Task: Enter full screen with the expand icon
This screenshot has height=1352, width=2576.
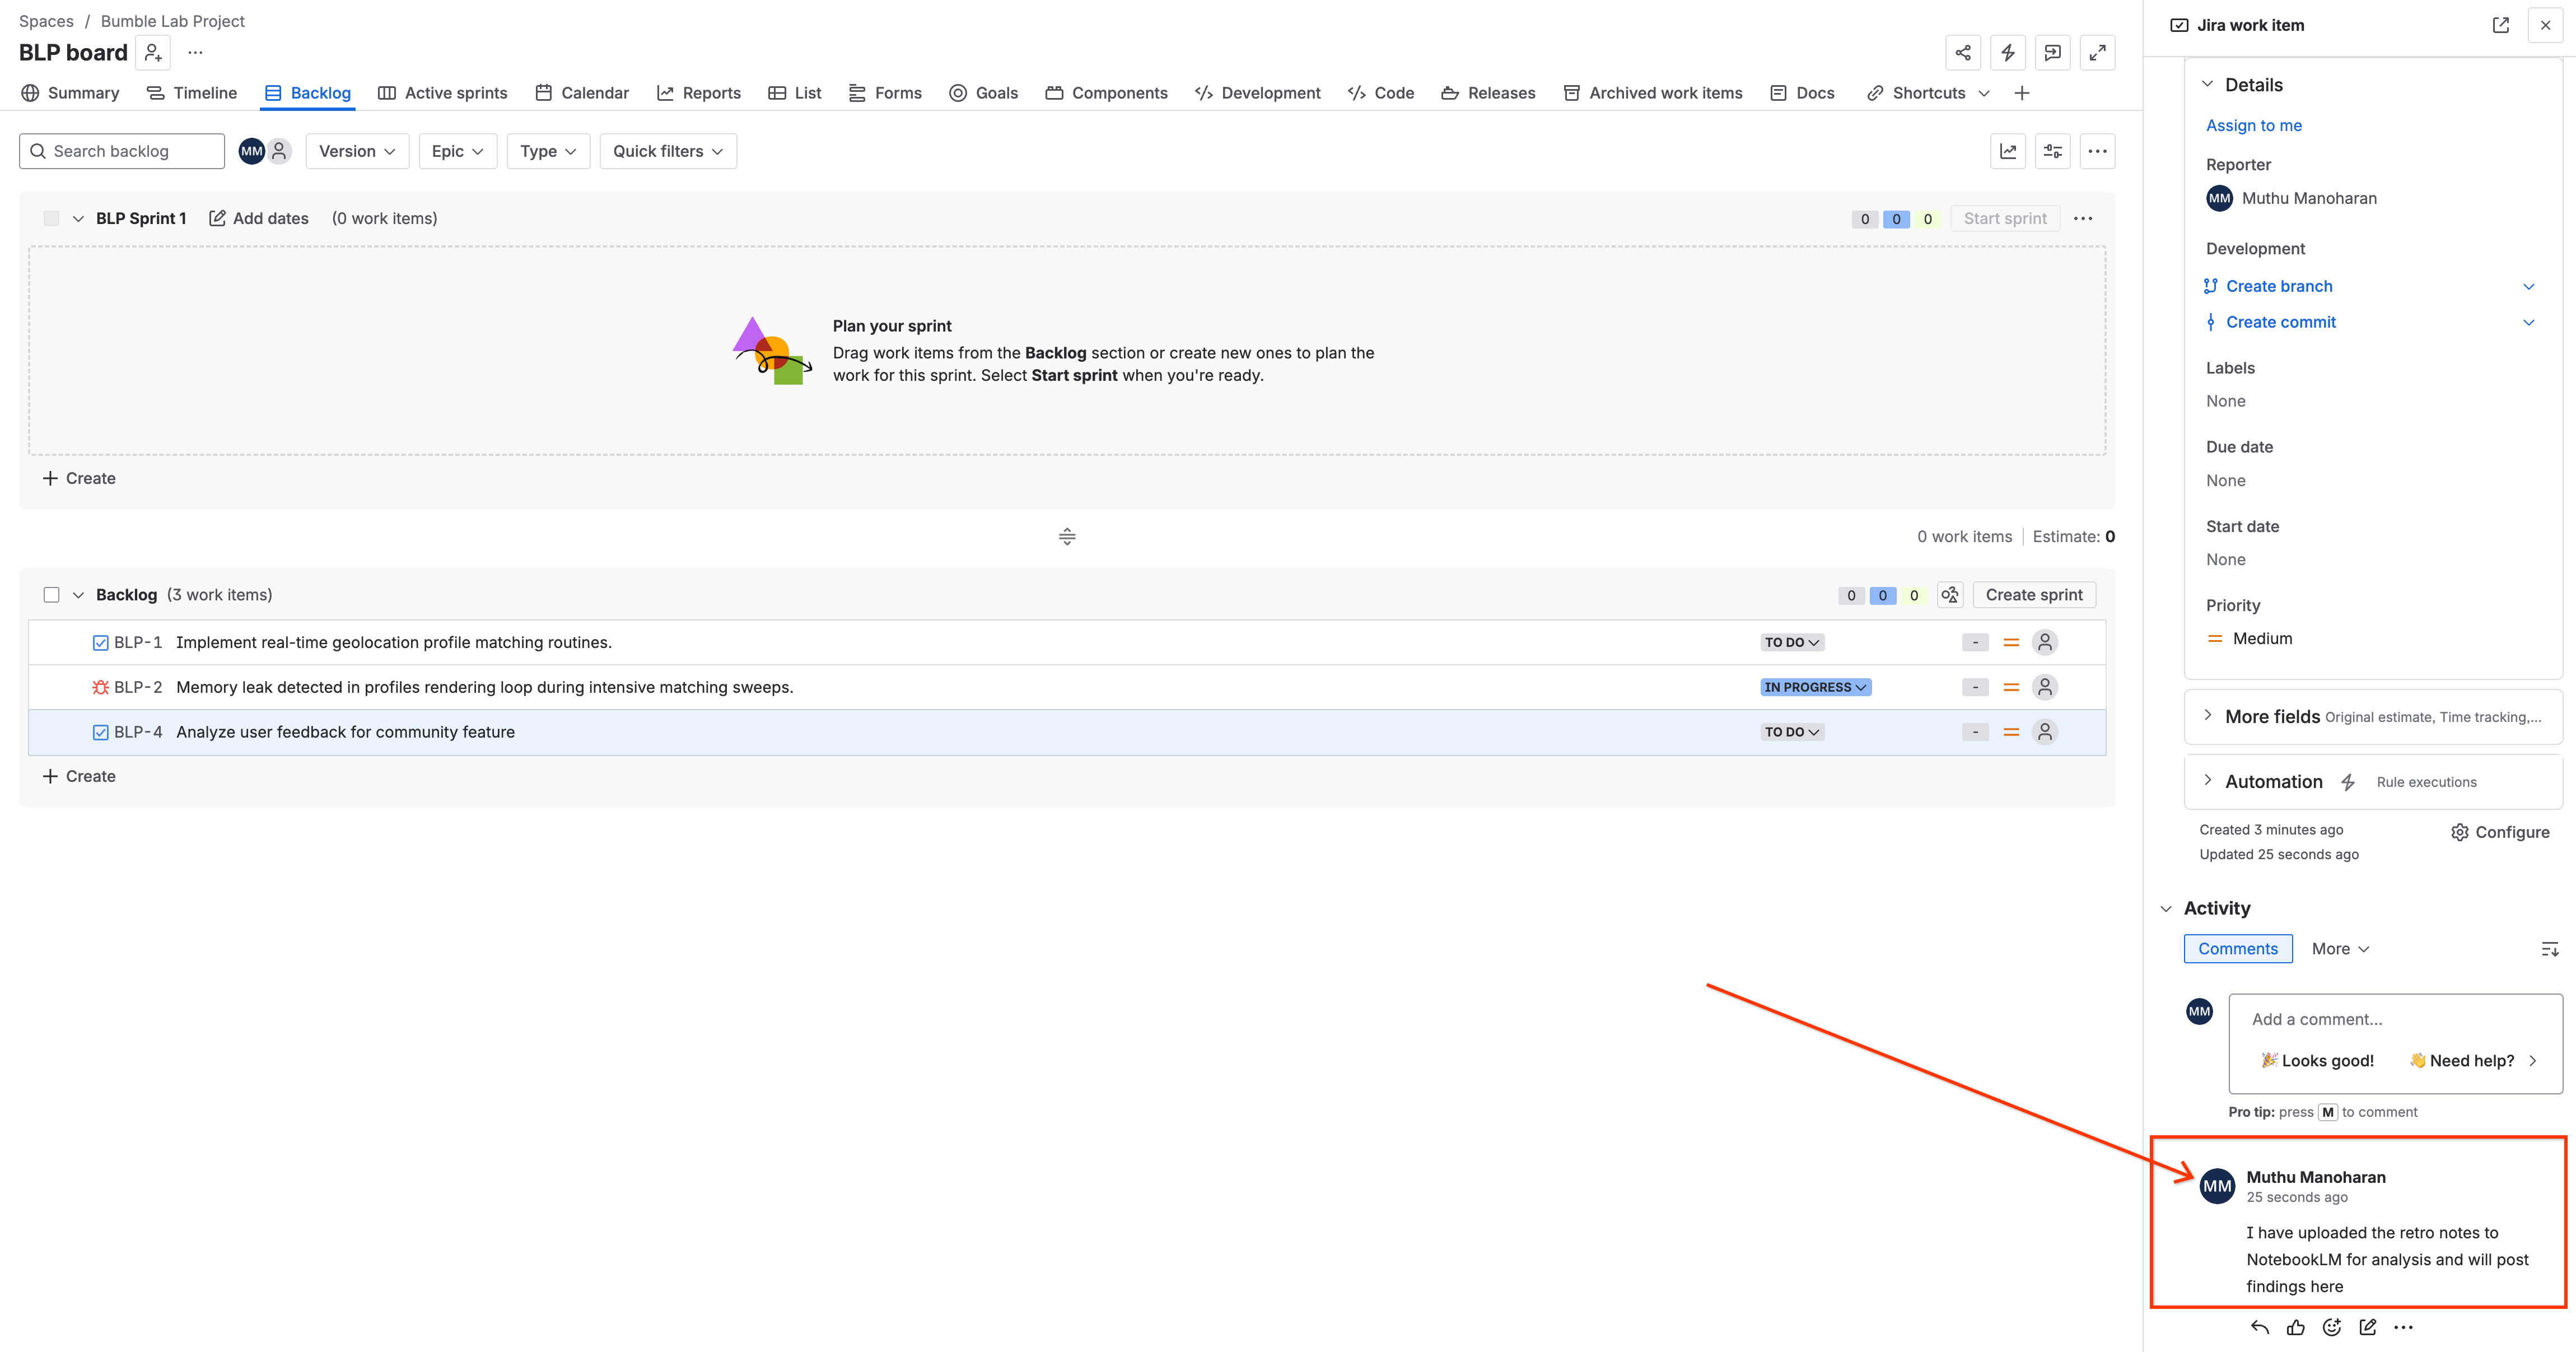Action: point(2098,53)
